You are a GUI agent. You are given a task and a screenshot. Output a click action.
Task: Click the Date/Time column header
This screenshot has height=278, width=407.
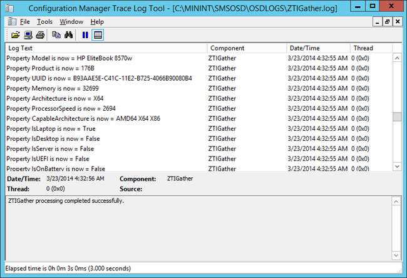tap(317, 48)
